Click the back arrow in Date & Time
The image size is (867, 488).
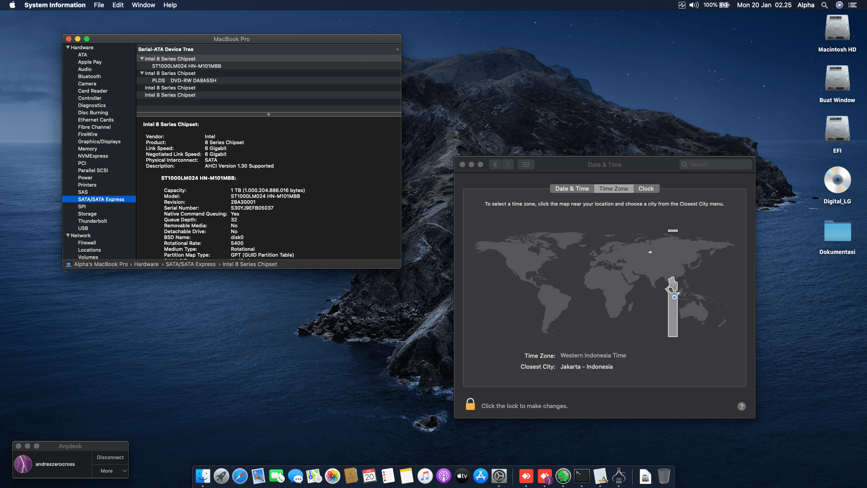pos(495,164)
